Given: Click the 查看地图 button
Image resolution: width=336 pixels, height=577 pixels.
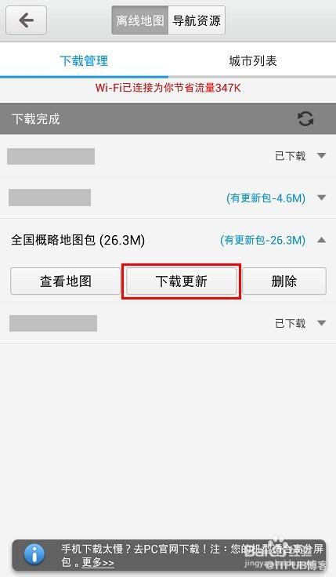Looking at the screenshot, I should click(x=66, y=281).
